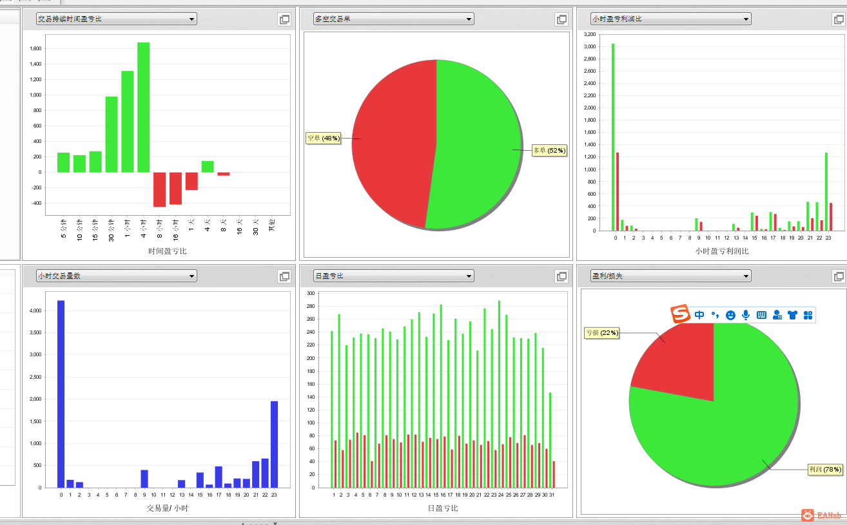Click the green day 24 bar in 日盈亏比

point(499,394)
